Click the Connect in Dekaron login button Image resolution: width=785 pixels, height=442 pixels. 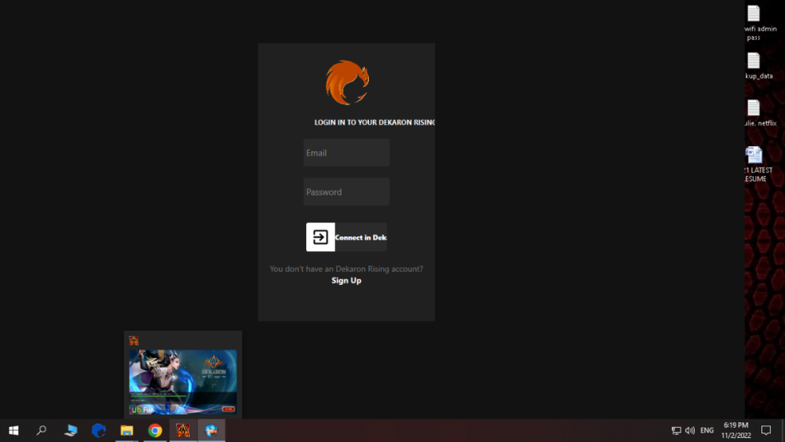tap(346, 237)
